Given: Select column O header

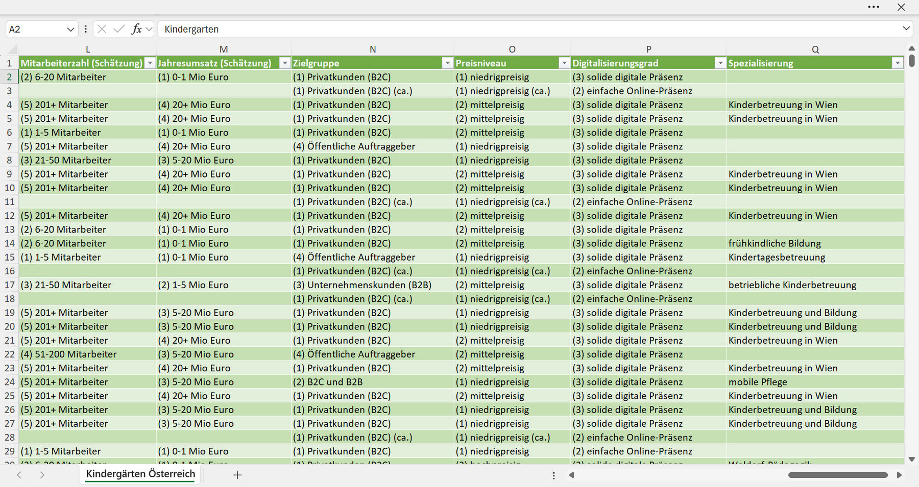Looking at the screenshot, I should (x=512, y=49).
